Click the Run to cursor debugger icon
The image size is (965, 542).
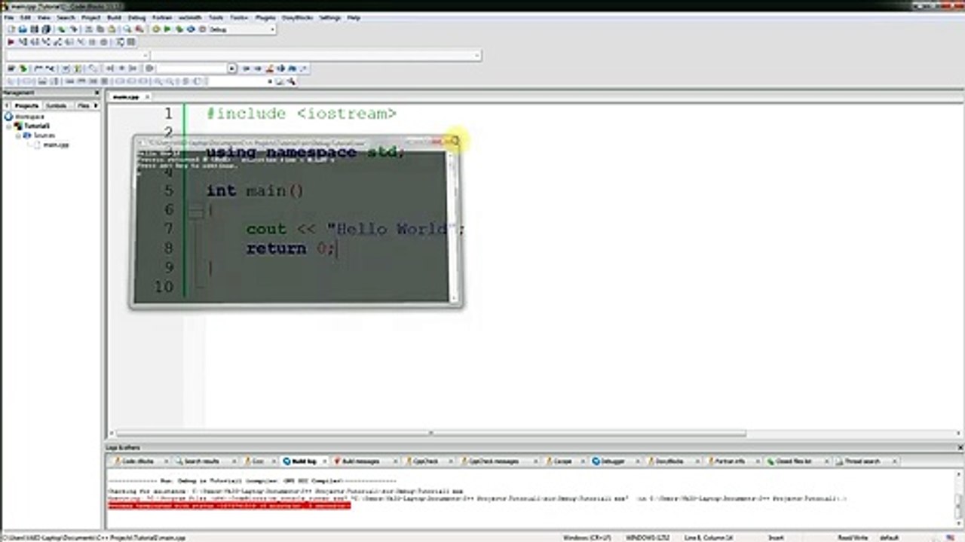pos(23,42)
